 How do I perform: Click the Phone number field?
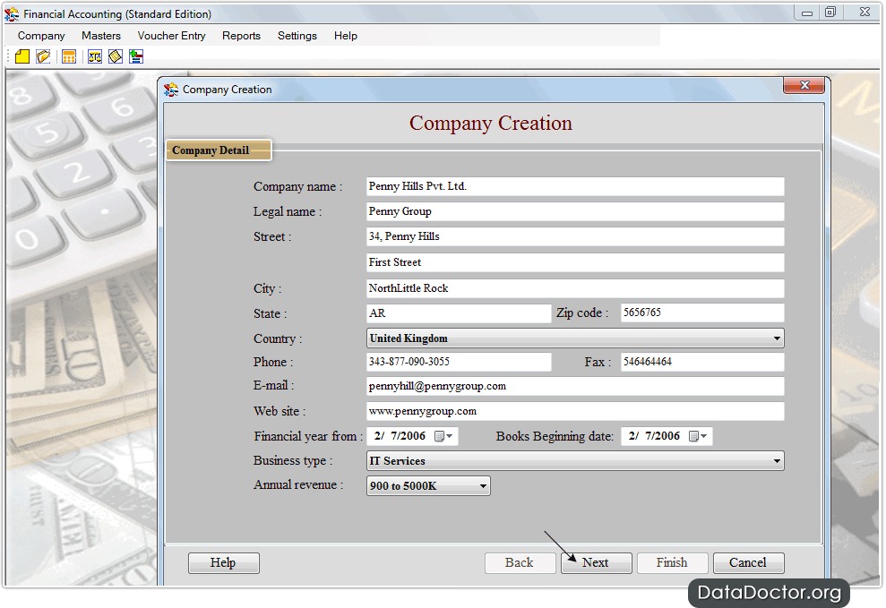[x=459, y=362]
